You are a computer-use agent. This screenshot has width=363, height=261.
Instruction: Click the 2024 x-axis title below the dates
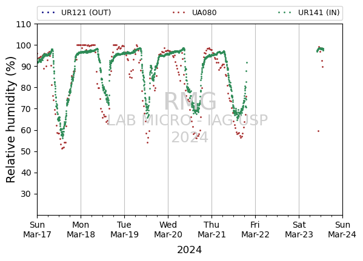[189, 250]
